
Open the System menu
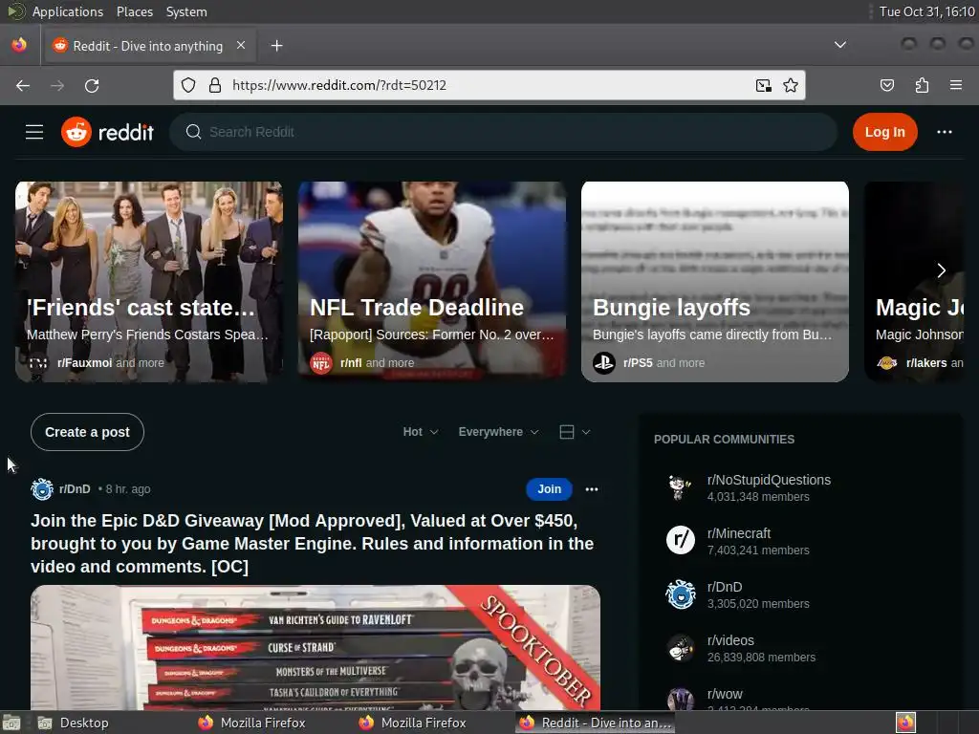pos(186,11)
